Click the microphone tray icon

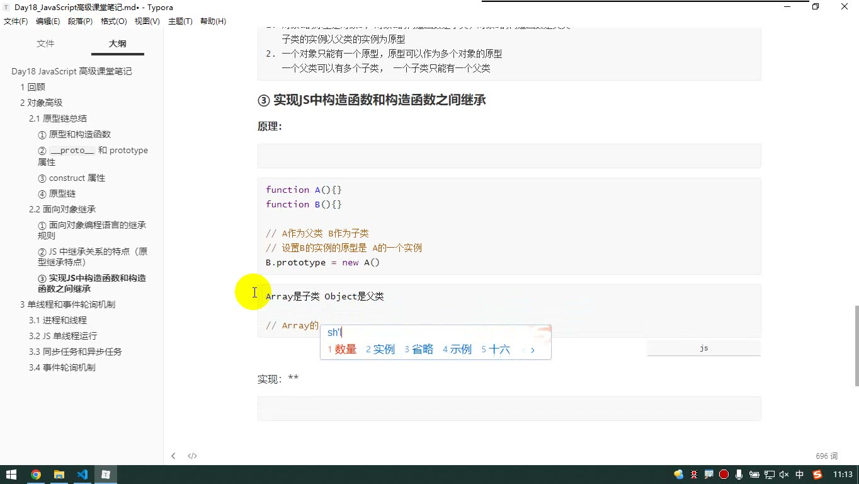point(739,475)
